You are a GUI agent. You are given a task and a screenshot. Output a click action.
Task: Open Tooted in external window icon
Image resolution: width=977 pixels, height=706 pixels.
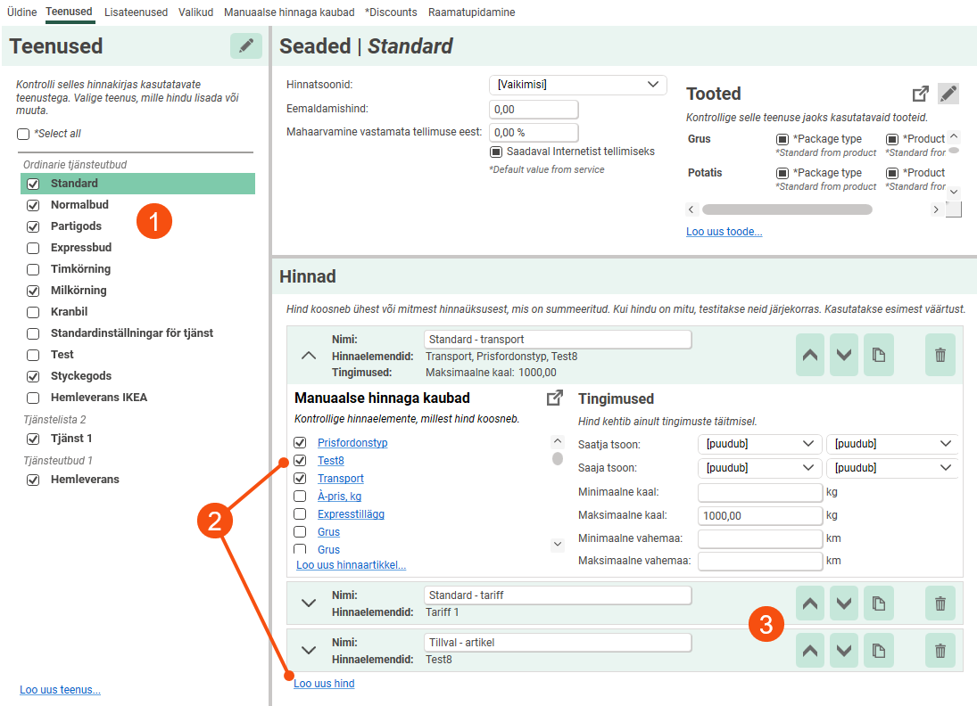(x=921, y=94)
